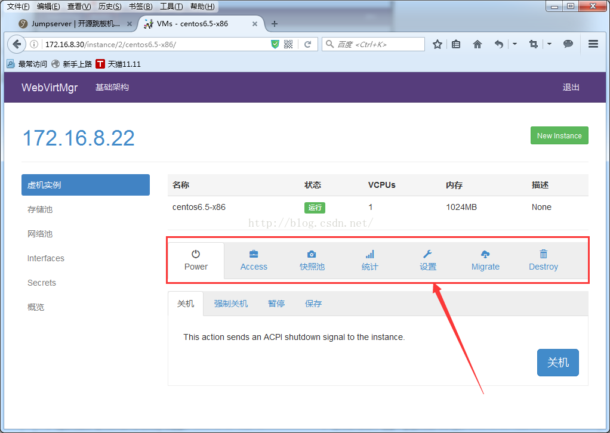Select the 保存 sub-tab
610x433 pixels.
pyautogui.click(x=313, y=304)
